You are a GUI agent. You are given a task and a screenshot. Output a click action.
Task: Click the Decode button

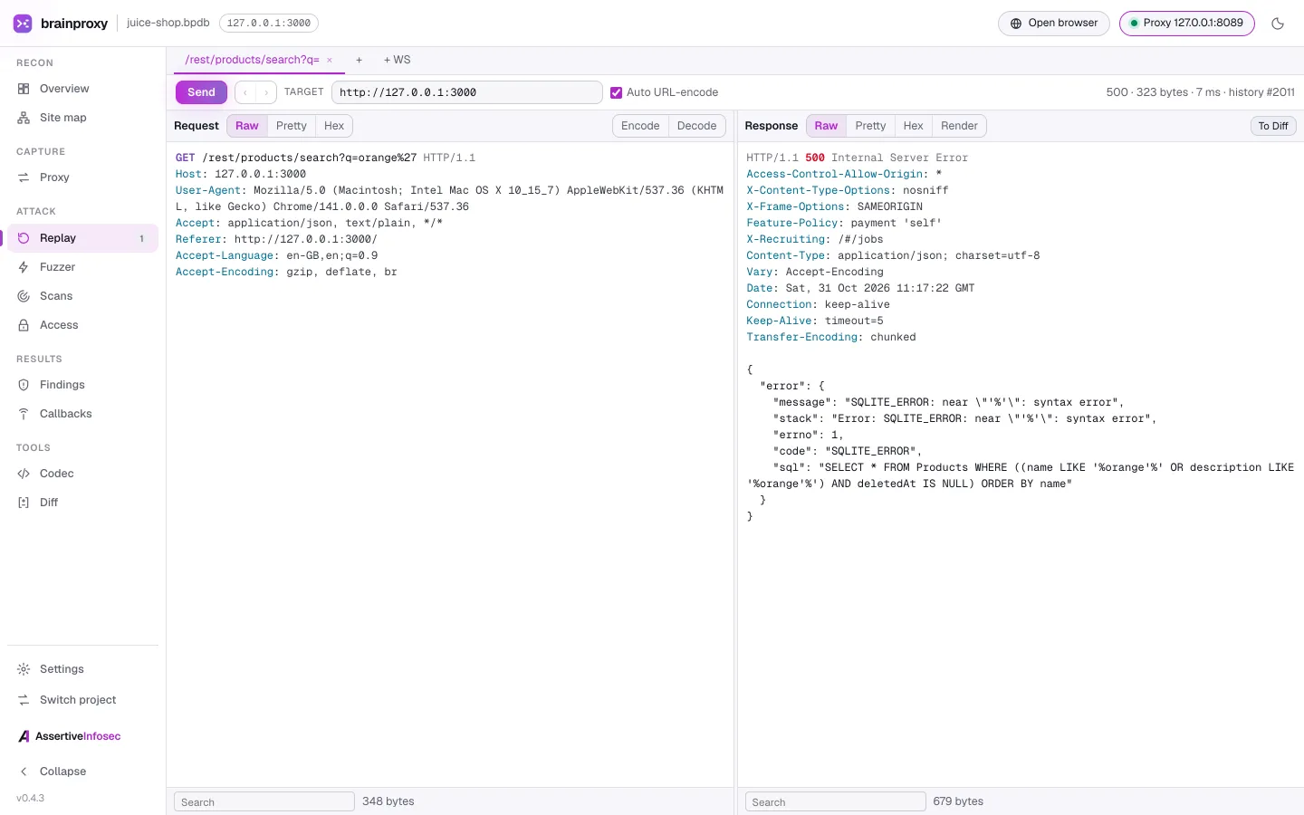[x=697, y=126]
